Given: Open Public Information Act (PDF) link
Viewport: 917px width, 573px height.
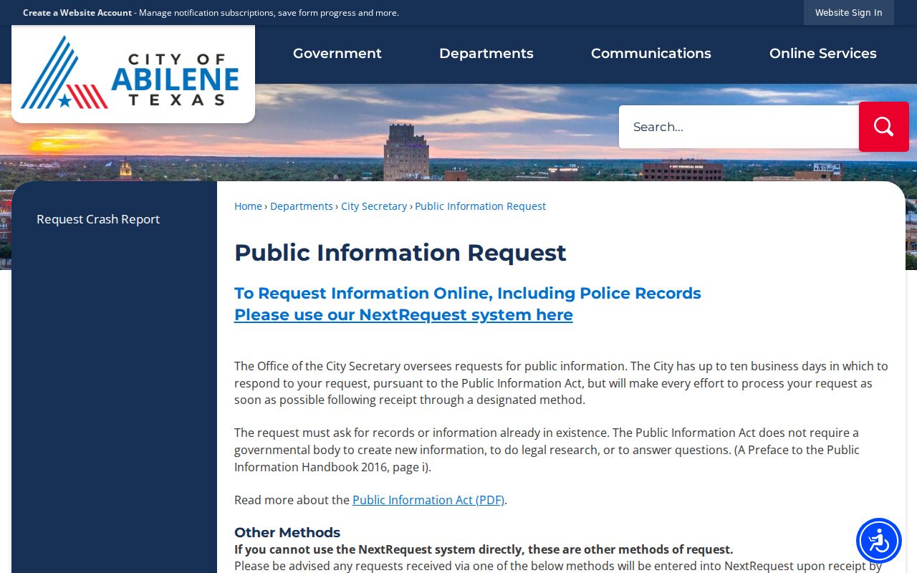Looking at the screenshot, I should click(x=428, y=500).
